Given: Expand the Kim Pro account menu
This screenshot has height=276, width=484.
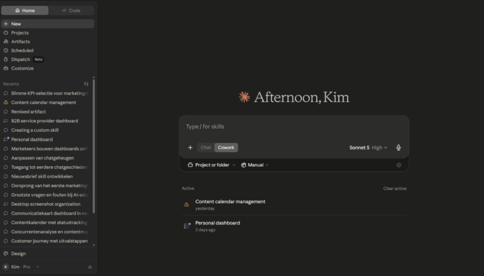Looking at the screenshot, I should click(21, 267).
